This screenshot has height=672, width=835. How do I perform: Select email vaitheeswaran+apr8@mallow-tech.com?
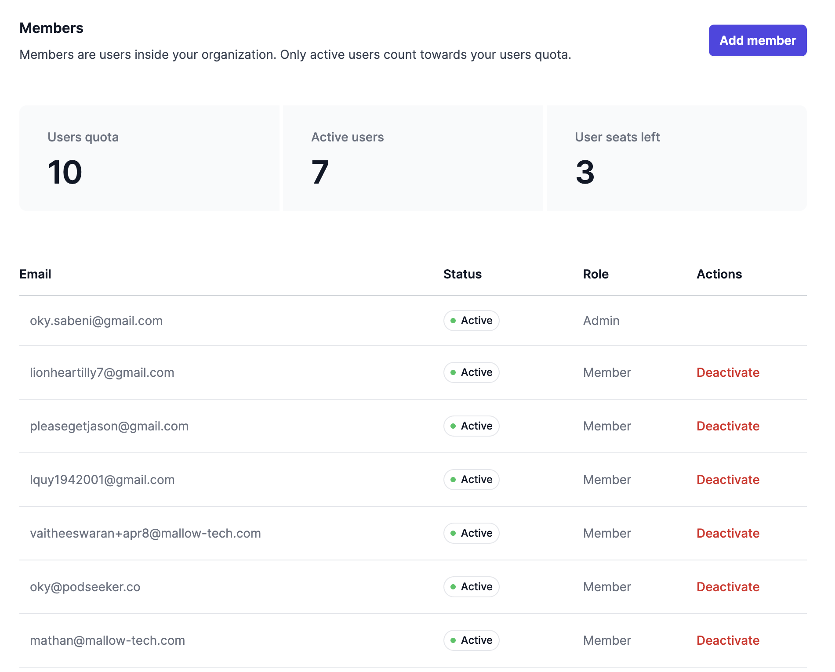click(x=145, y=533)
